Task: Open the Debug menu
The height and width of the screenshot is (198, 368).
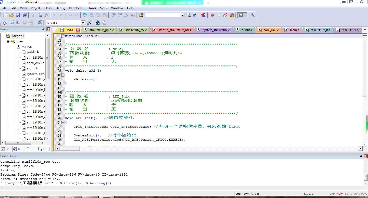Action: pos(60,8)
